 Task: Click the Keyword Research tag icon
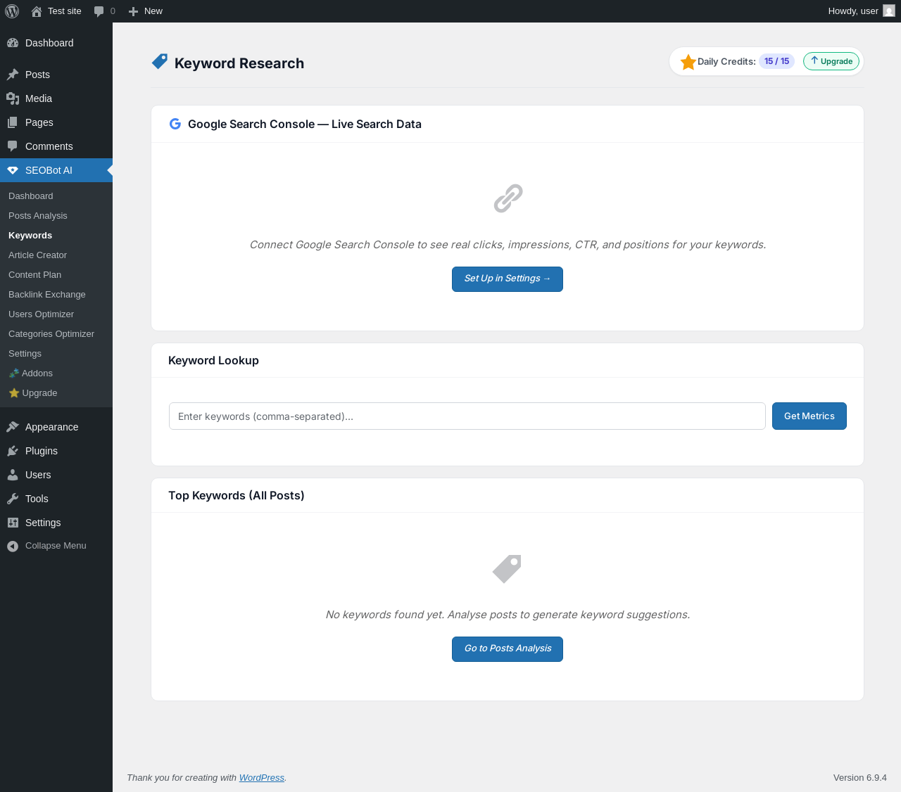click(x=160, y=62)
